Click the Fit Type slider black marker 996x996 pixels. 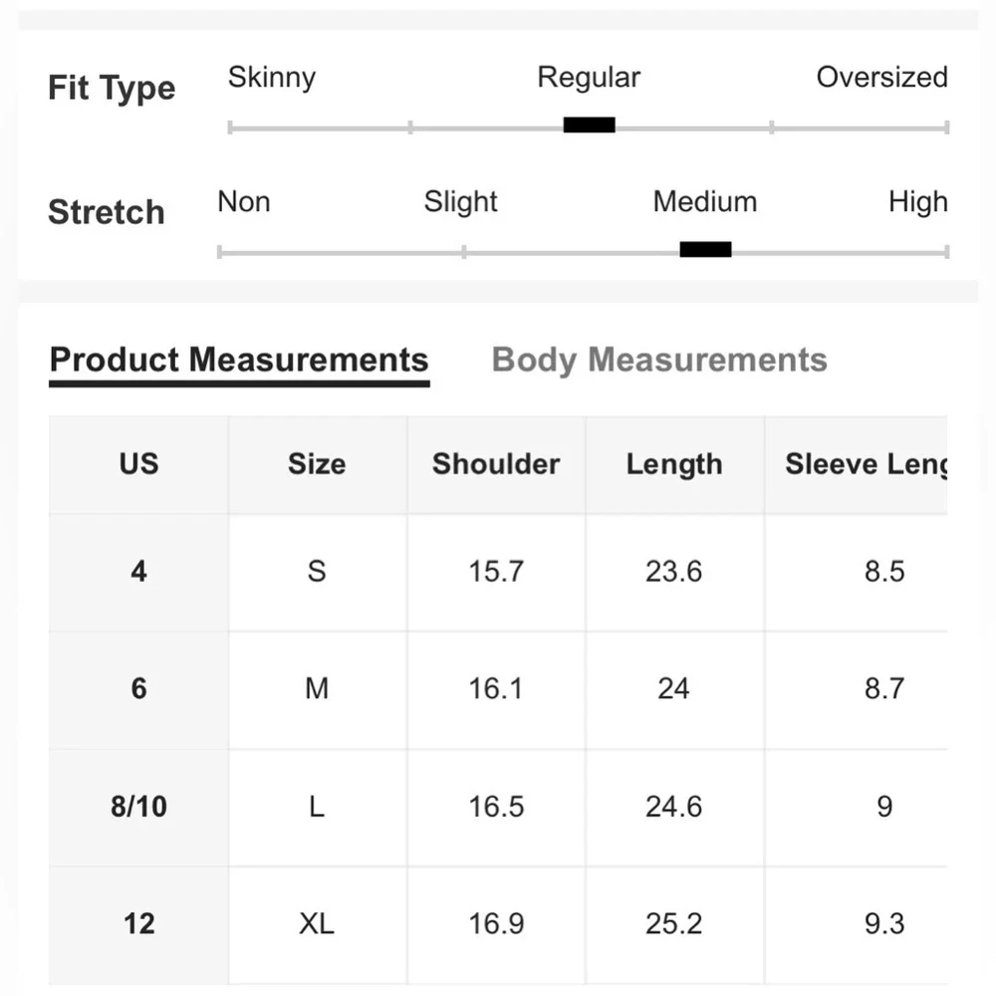(589, 125)
